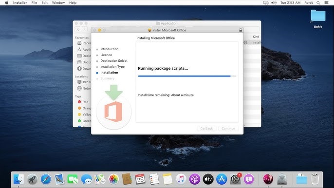Click the Rohit user menu item

[309, 3]
